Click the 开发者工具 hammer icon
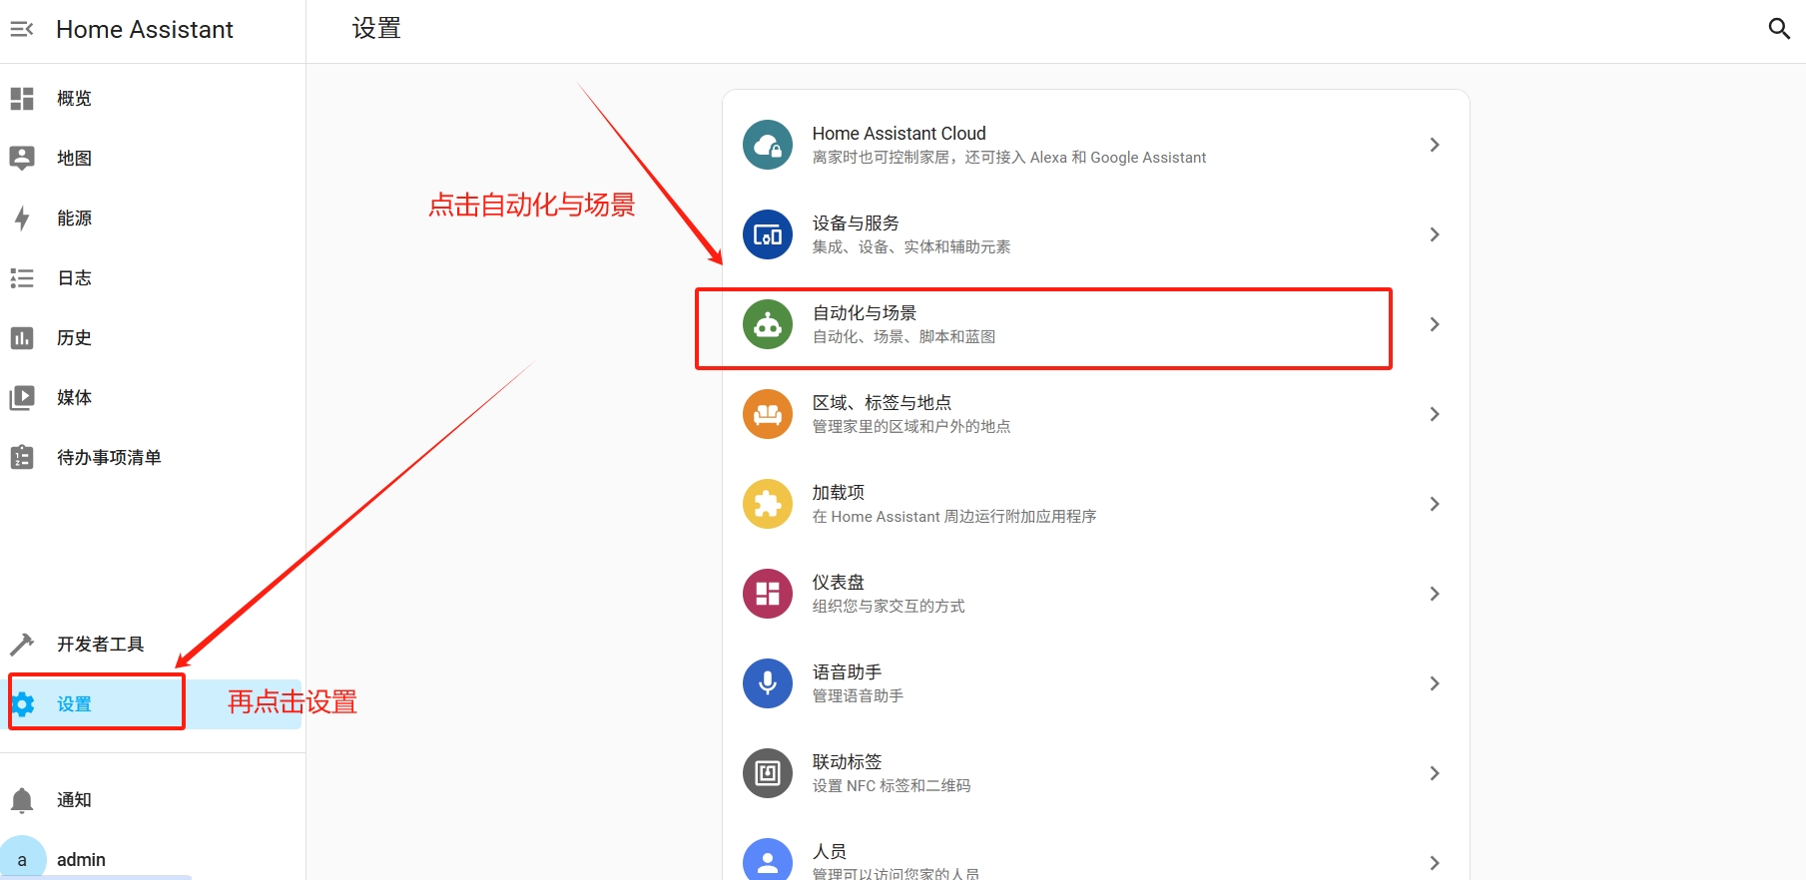 click(x=22, y=644)
